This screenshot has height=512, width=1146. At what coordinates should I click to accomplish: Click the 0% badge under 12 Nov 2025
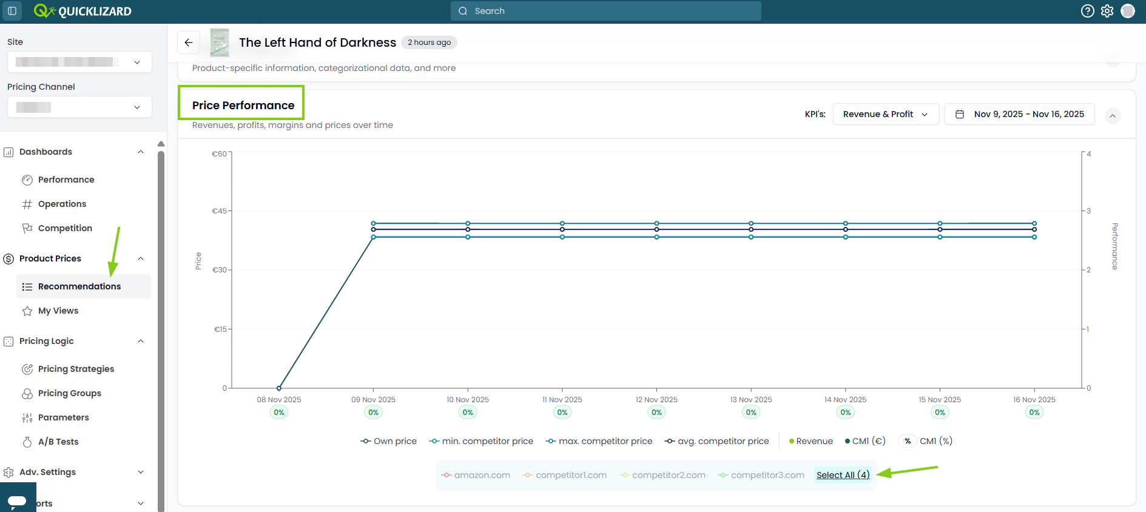(657, 413)
